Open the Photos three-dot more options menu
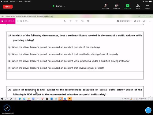This screenshot has width=153, height=115. (150, 21)
